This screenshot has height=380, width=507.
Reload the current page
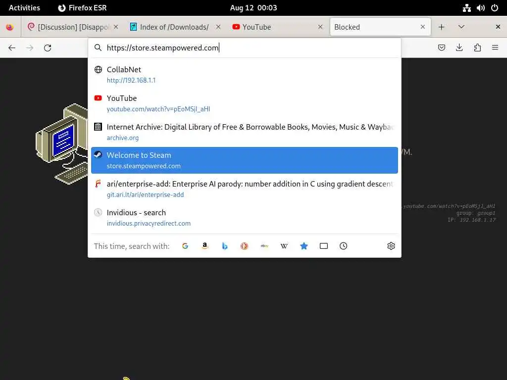tap(48, 48)
